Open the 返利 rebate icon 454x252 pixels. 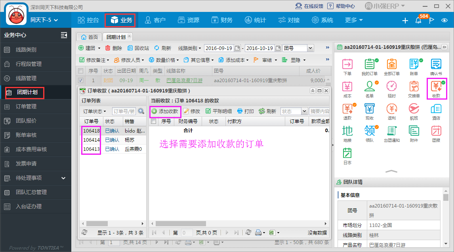point(392,112)
